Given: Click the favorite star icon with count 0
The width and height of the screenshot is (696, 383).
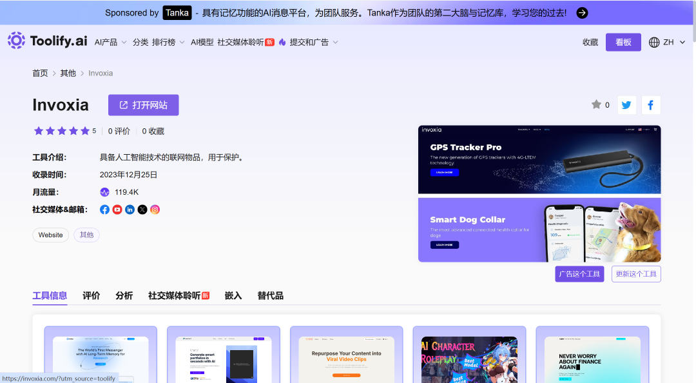Looking at the screenshot, I should pyautogui.click(x=596, y=104).
